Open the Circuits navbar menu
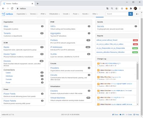Viewport: 143px width, 118px height. [66, 14]
